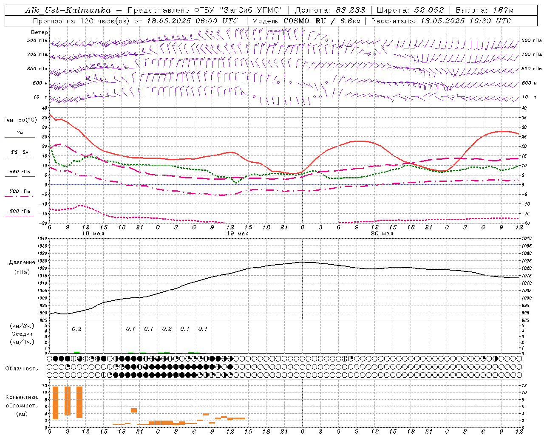The image size is (544, 435).
Task: Click the 2м legend entry for the temperature chart
Action: [x=20, y=133]
